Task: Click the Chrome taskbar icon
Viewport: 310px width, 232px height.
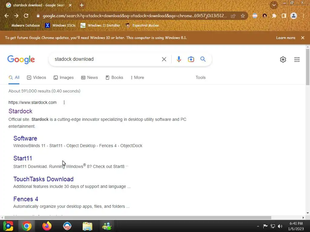Action: [27, 226]
